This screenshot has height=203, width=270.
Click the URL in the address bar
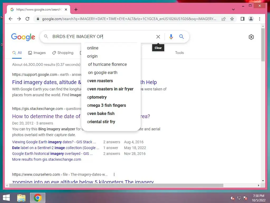(129, 19)
